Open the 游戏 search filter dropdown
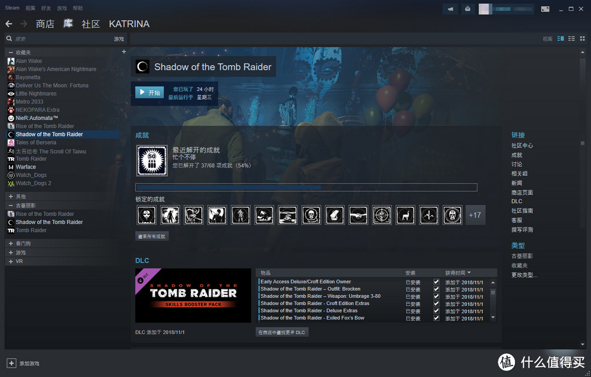 click(x=119, y=39)
